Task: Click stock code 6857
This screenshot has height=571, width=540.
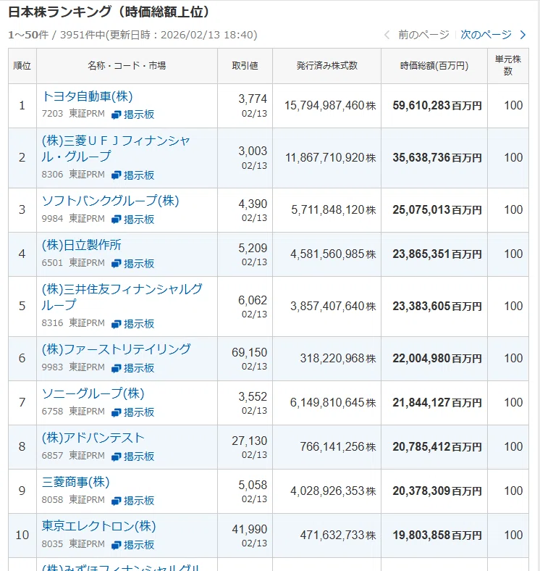Action: (52, 456)
